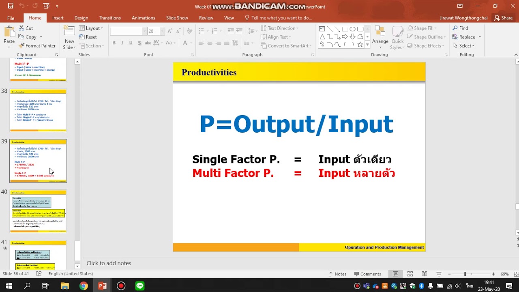Increase list indent level

click(239, 31)
